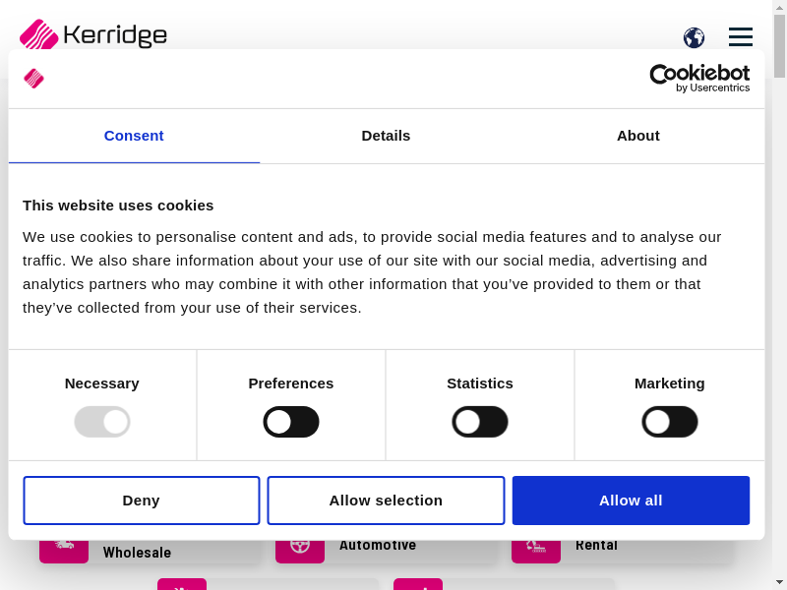Enable the Preferences cookie toggle

coord(291,422)
